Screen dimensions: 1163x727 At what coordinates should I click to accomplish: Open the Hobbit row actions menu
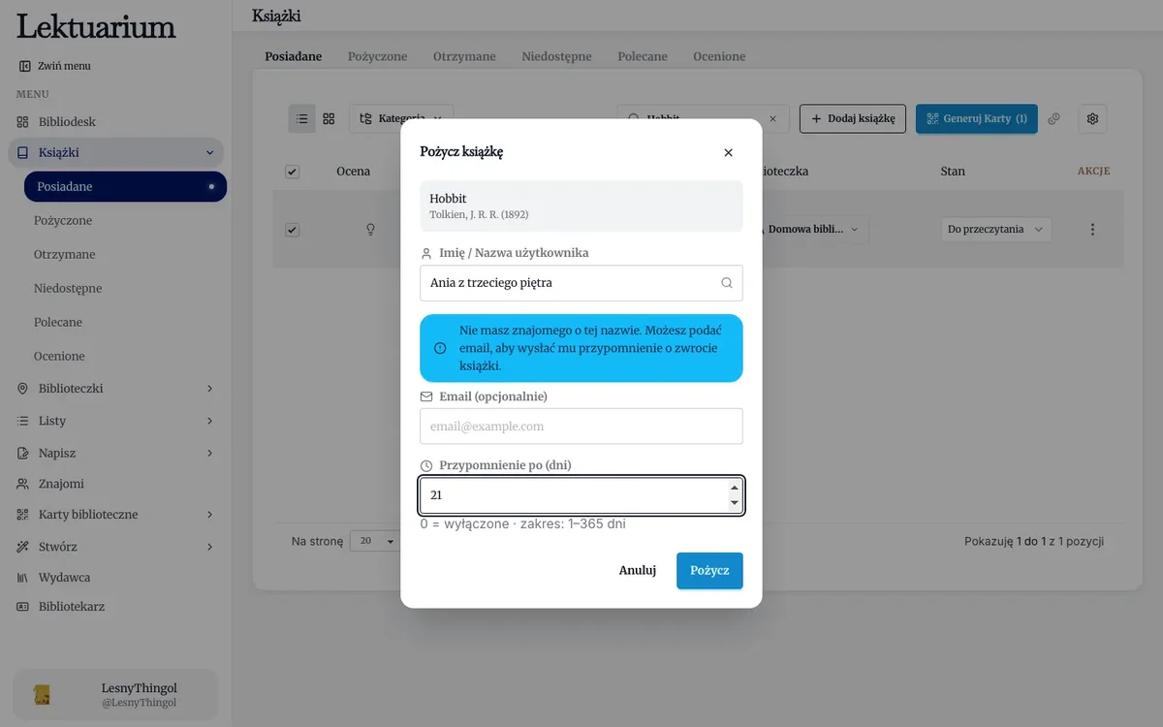1093,230
